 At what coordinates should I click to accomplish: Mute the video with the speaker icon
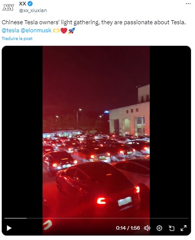tap(147, 228)
